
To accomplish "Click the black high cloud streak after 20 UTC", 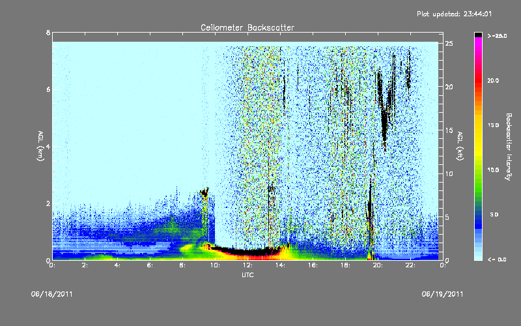I will [384, 123].
